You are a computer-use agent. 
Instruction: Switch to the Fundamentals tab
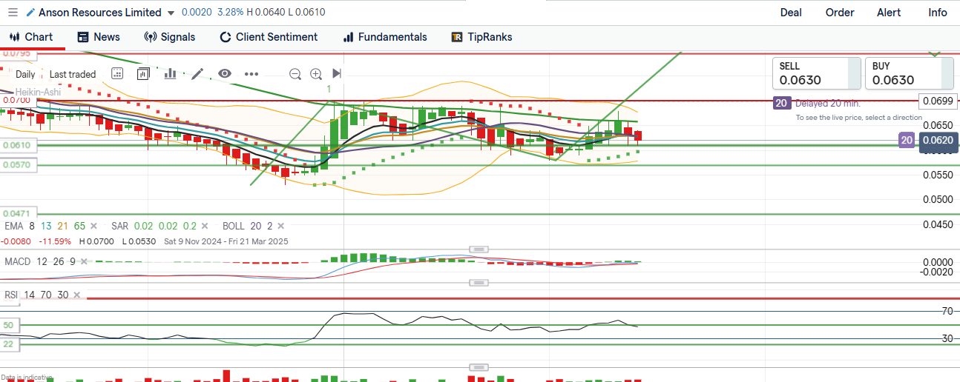[384, 37]
